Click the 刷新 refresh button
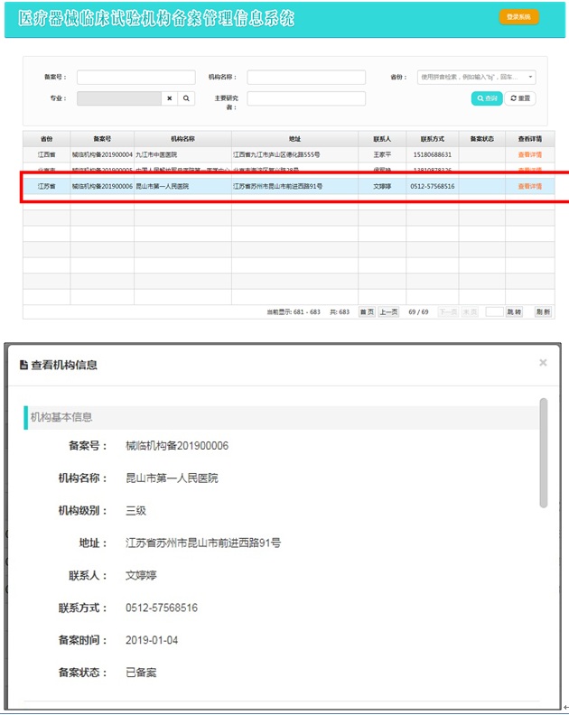Screen dimensions: 569x715 click(543, 311)
